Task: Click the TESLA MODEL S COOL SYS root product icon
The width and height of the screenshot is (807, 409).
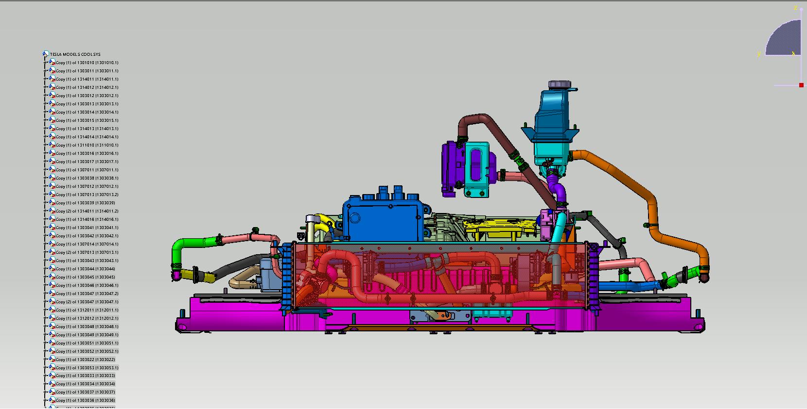Action: [x=46, y=54]
